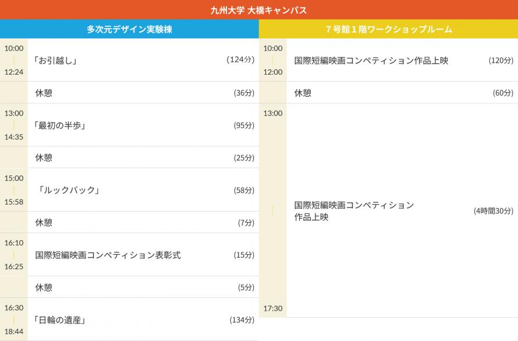Click the 4時間30分 competition screening title
Image resolution: width=518 pixels, height=341 pixels.
coord(354,210)
